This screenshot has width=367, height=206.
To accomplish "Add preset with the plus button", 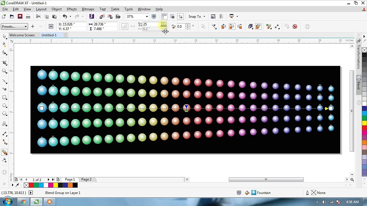I will pyautogui.click(x=33, y=27).
